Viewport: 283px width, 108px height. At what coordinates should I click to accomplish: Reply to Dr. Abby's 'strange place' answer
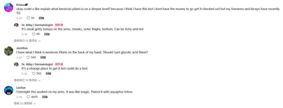[48, 74]
